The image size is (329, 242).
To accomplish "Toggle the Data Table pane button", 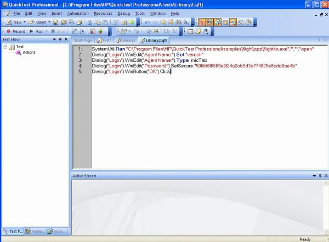I will pyautogui.click(x=225, y=22).
